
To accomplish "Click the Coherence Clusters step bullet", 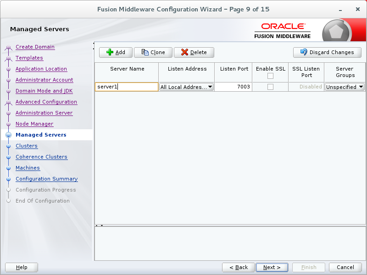I will point(9,157).
